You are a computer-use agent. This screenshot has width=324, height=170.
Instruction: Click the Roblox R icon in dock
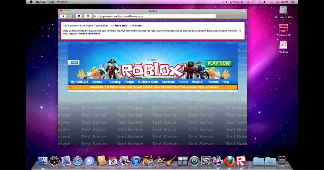pyautogui.click(x=241, y=161)
